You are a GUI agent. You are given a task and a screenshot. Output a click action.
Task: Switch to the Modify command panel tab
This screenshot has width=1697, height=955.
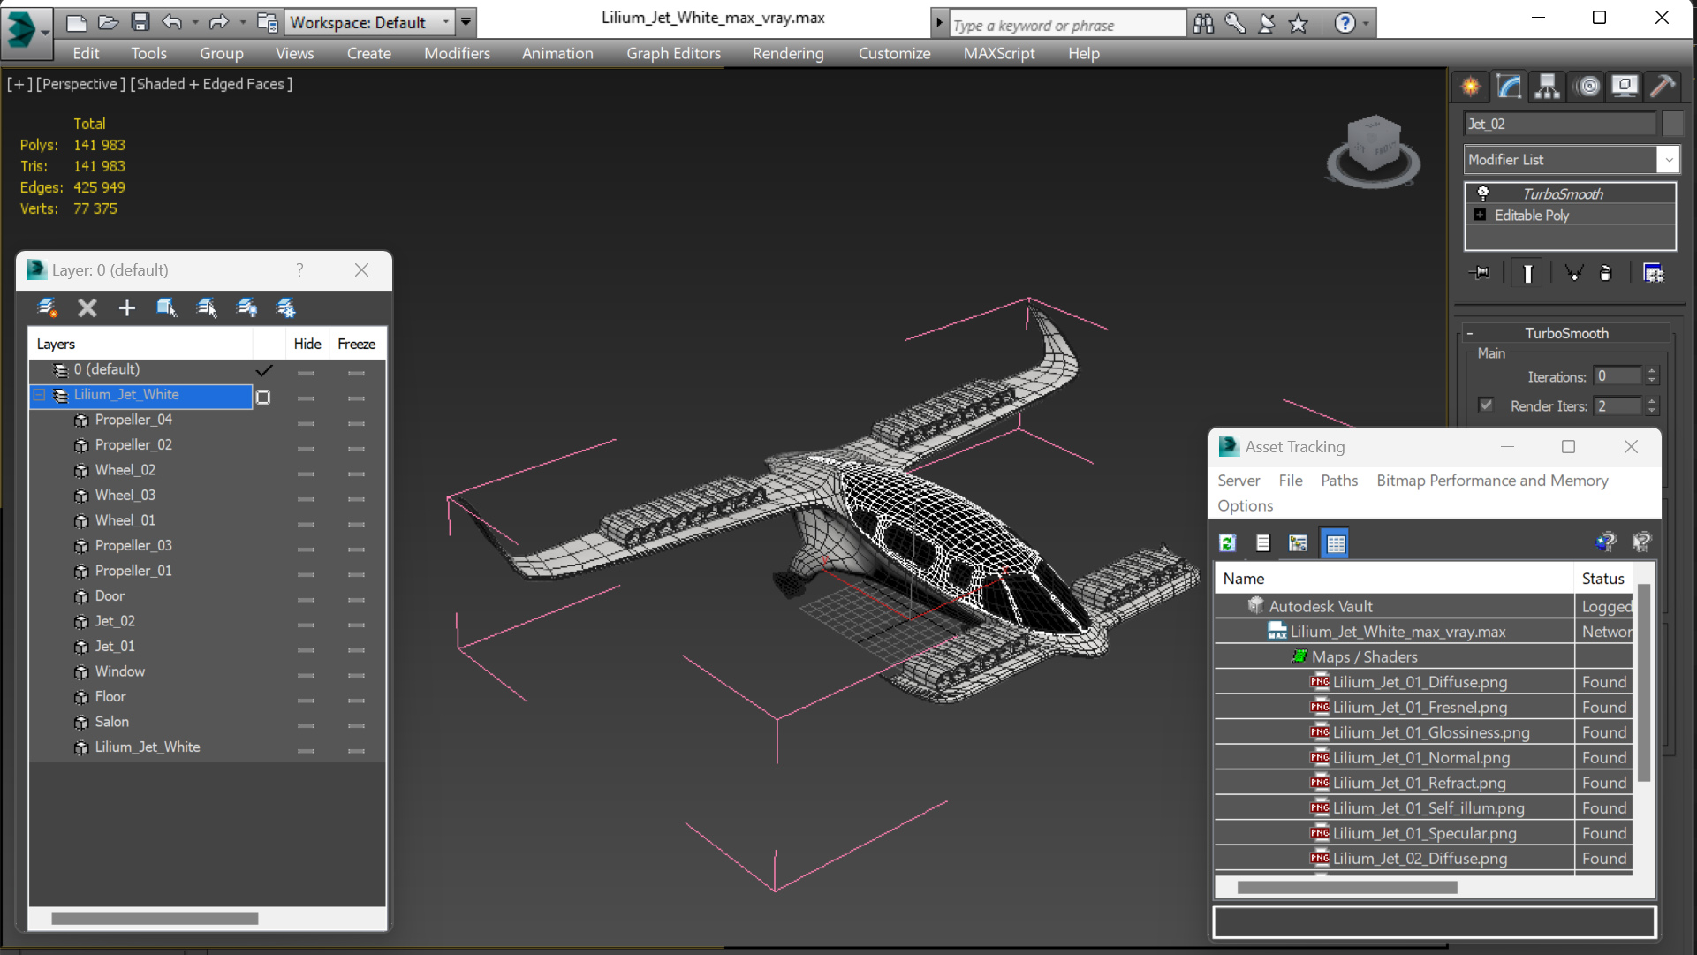click(x=1509, y=86)
